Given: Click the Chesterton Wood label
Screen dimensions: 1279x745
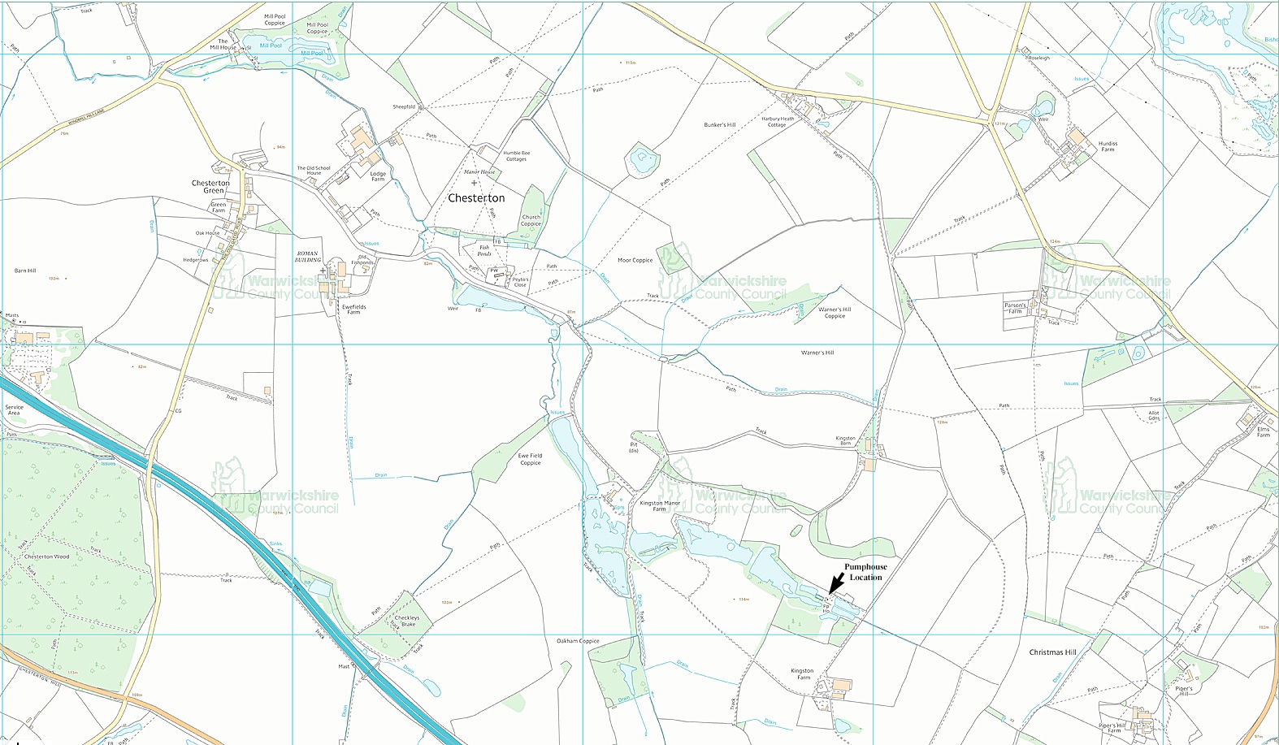Looking at the screenshot, I should tap(46, 557).
